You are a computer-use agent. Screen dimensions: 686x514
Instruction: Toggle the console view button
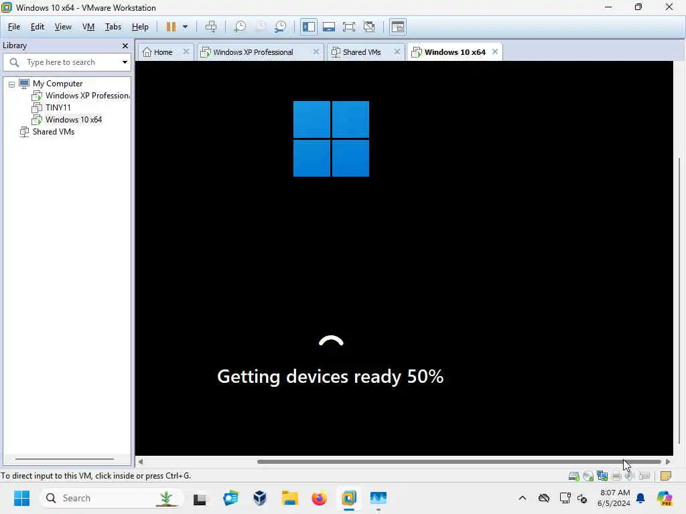tap(398, 27)
